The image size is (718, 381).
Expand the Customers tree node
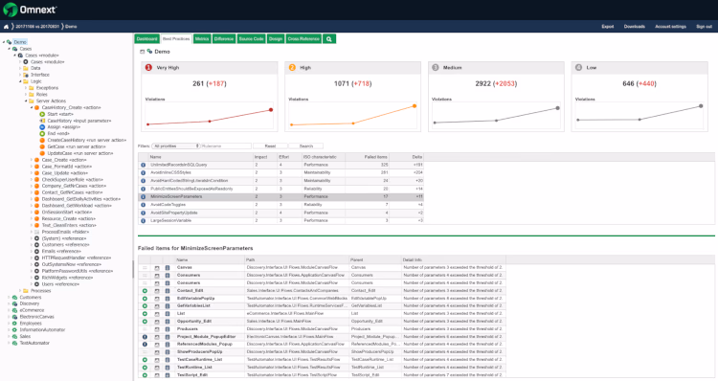point(9,297)
